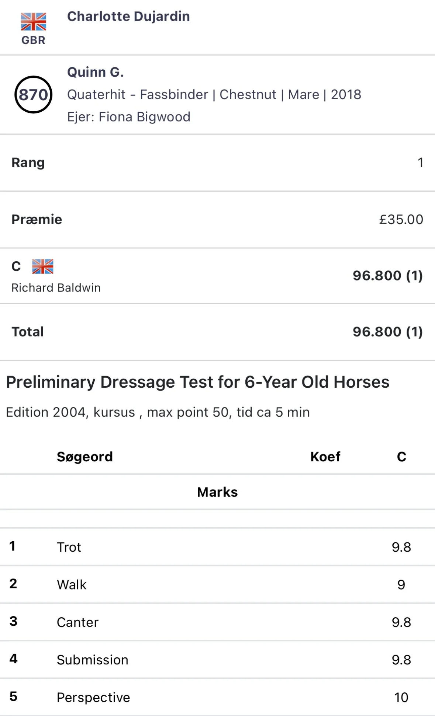
Task: Select the Walk mark row
Action: (x=217, y=585)
